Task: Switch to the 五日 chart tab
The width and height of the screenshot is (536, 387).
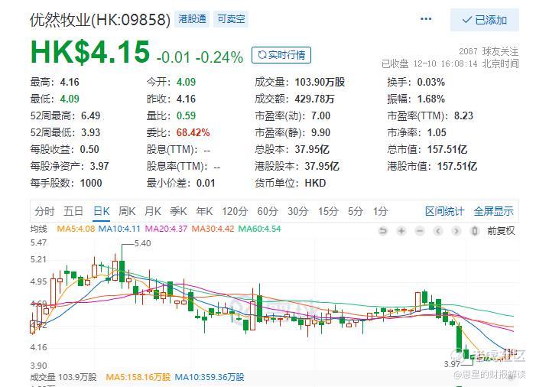Action: click(x=73, y=211)
